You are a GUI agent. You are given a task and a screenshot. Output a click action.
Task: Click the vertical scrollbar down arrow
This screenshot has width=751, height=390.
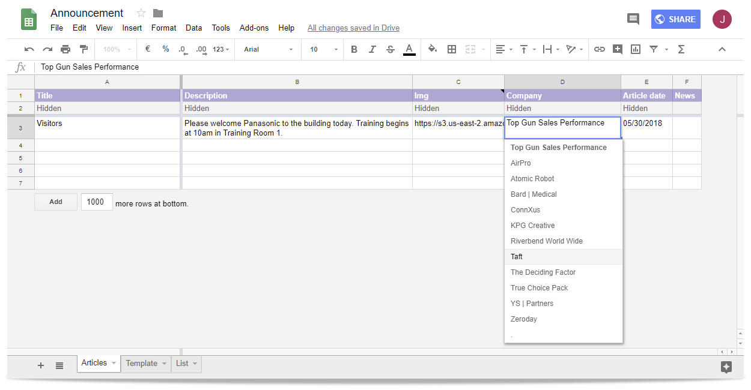pos(740,343)
